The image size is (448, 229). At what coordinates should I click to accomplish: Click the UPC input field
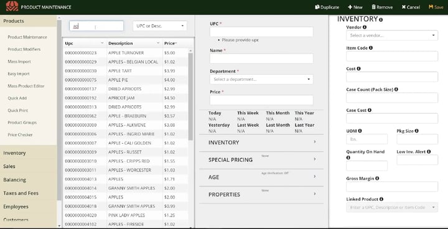point(261,32)
